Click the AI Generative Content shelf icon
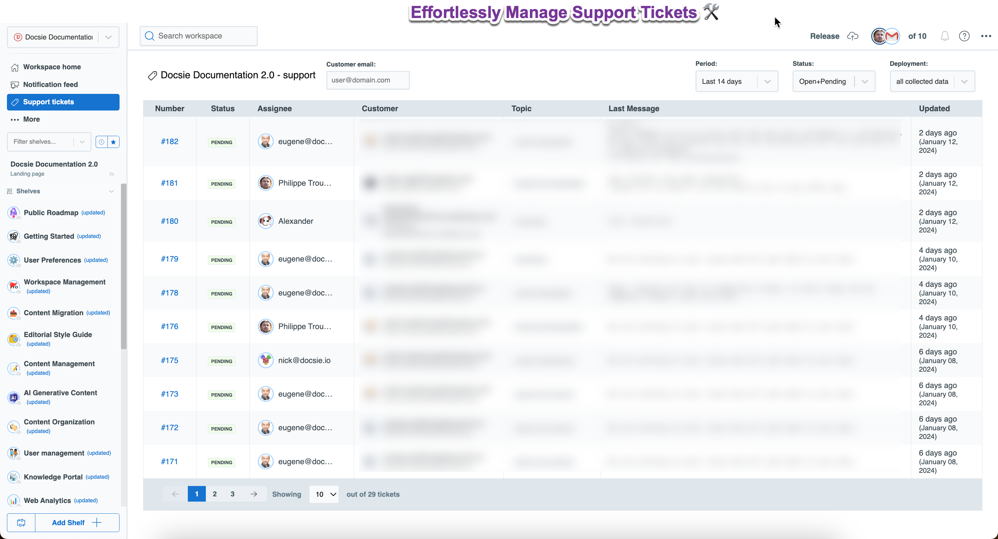The image size is (998, 539). (x=14, y=397)
